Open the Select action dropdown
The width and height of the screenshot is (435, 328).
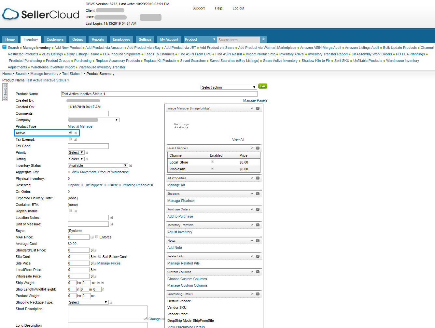tap(229, 87)
